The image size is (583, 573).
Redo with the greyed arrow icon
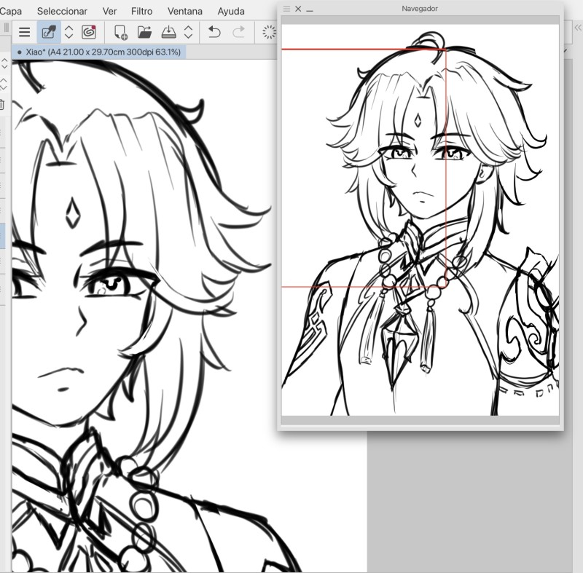(x=238, y=32)
